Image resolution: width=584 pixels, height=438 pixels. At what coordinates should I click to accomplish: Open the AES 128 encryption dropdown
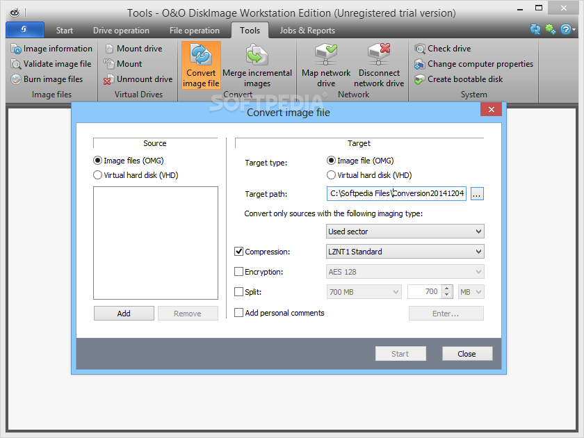click(405, 272)
